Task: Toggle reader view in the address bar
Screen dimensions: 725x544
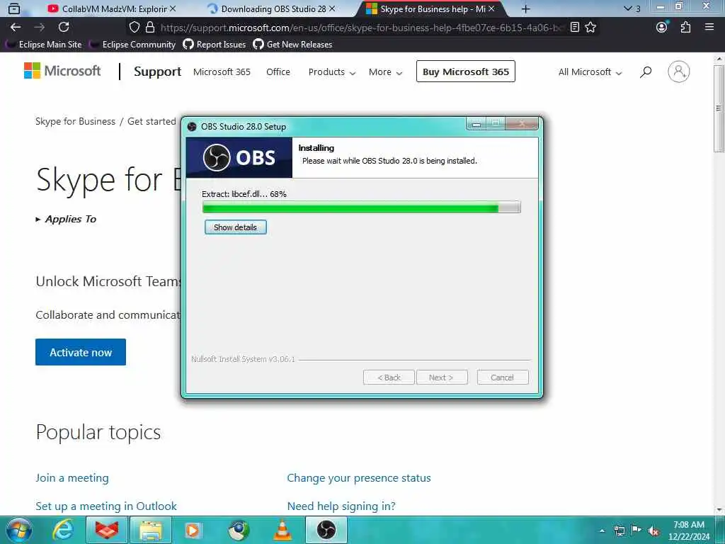Action: (x=575, y=28)
